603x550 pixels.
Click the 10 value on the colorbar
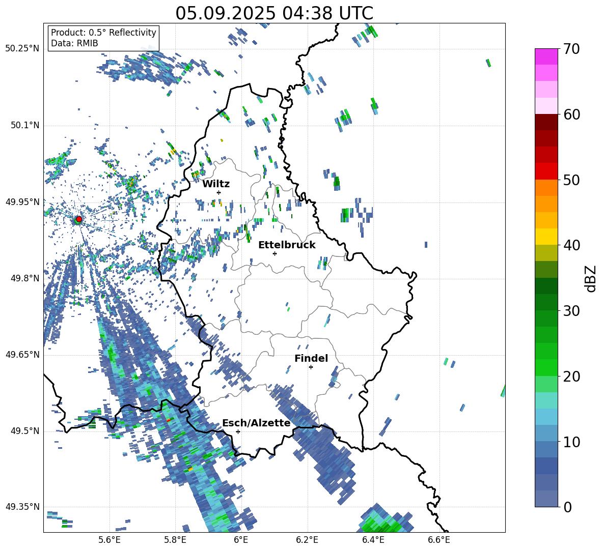pyautogui.click(x=571, y=442)
